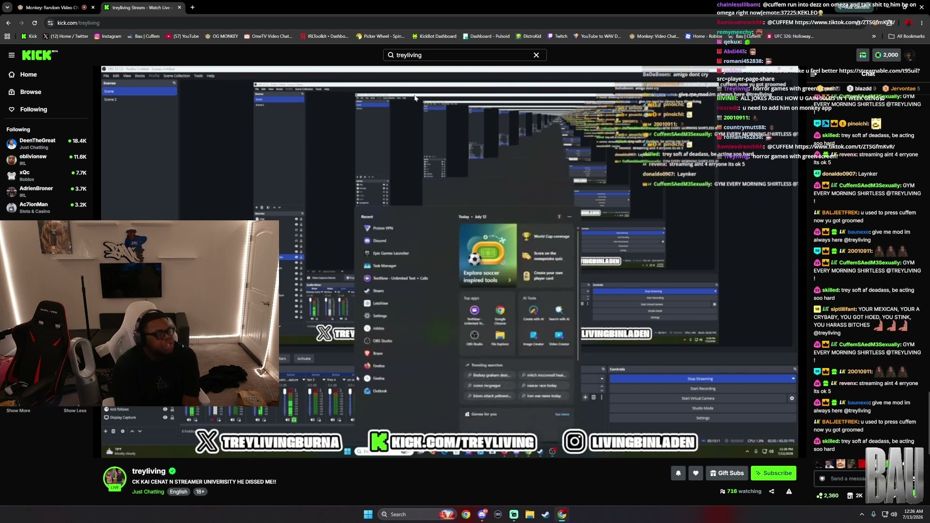
Task: Follow treyliving with the heart button
Action: [x=696, y=473]
